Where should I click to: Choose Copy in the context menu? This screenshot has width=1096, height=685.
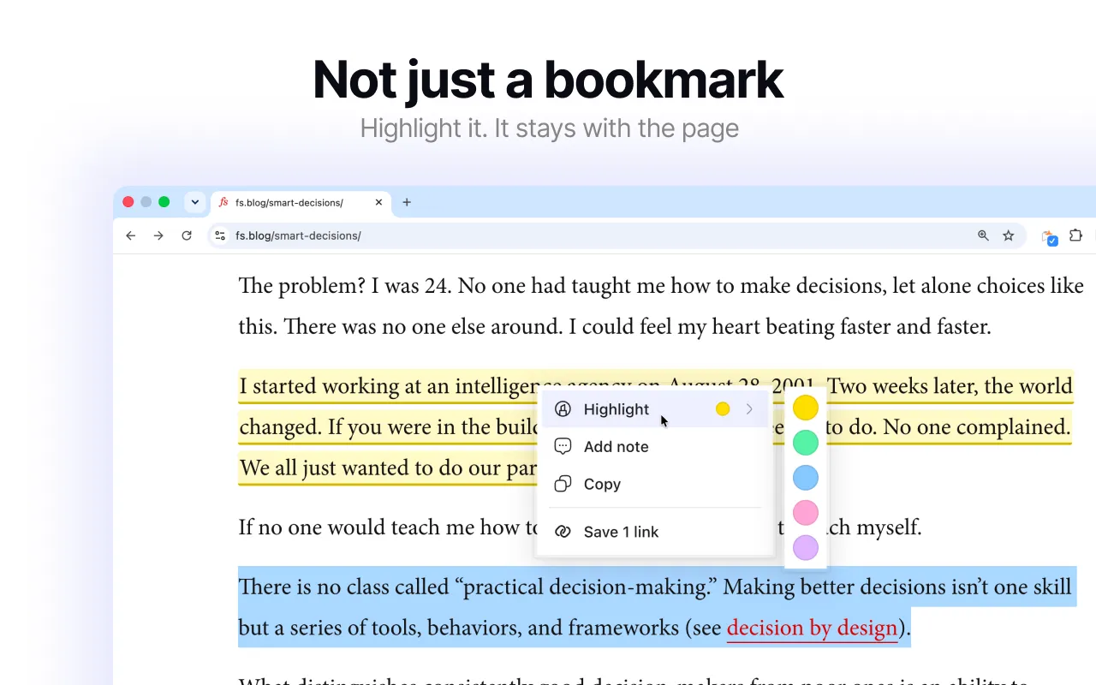coord(655,484)
